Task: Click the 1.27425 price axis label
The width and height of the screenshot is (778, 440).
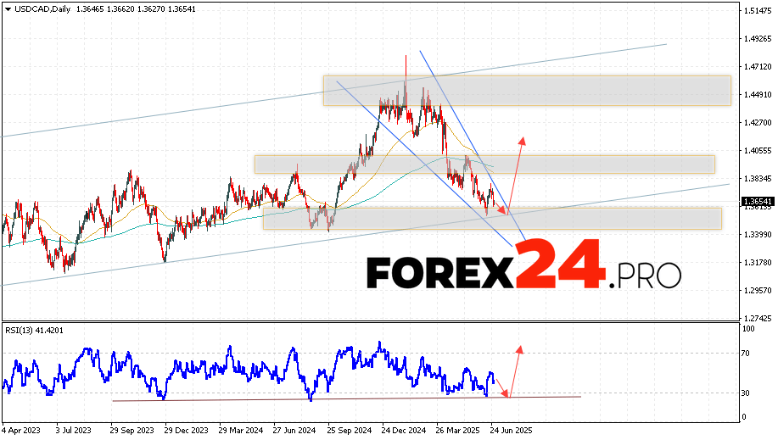Action: pos(757,318)
